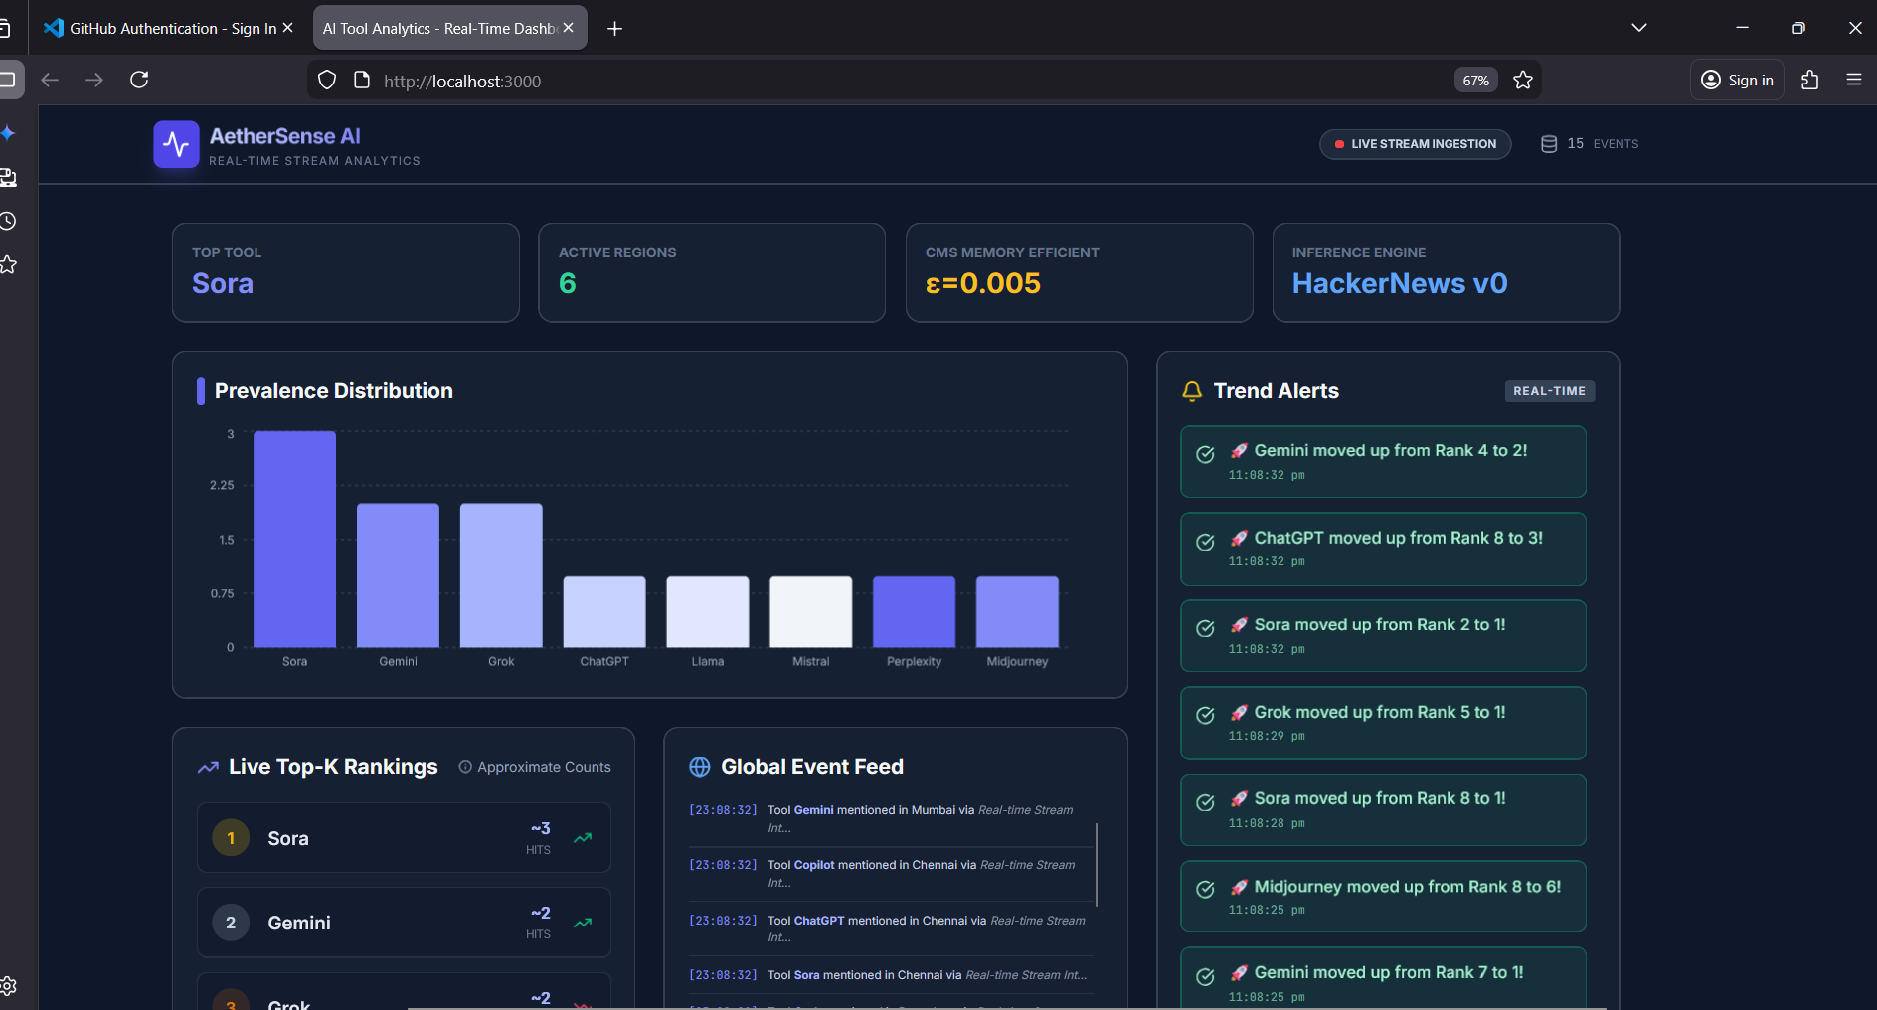Image resolution: width=1877 pixels, height=1010 pixels.
Task: Open a new browser tab
Action: pos(615,29)
